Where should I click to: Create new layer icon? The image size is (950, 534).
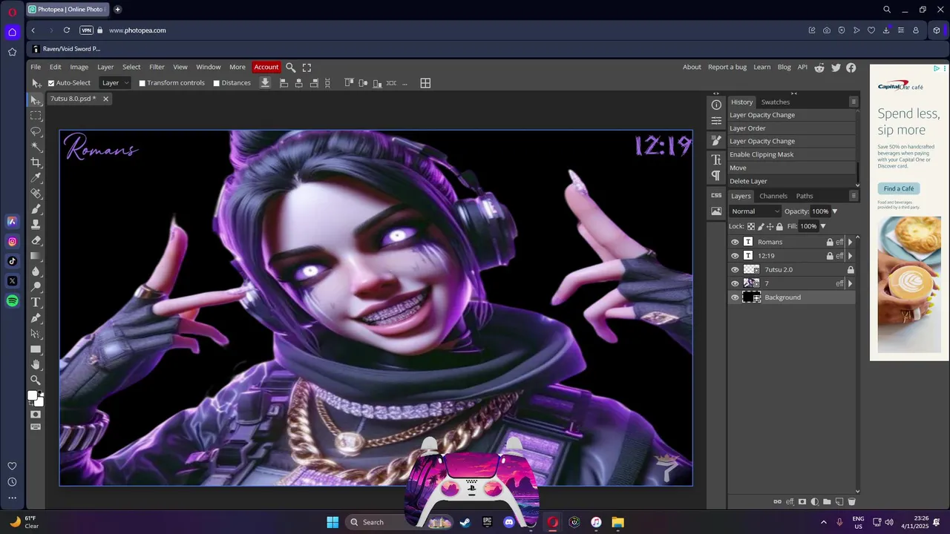coord(839,502)
